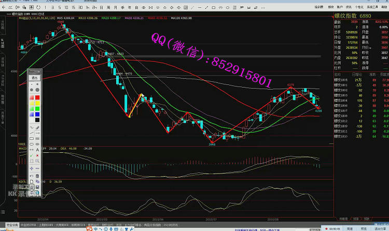389x231 pixels.
Task: Open the 行业分类 tab at bottom
Action: pyautogui.click(x=12, y=225)
